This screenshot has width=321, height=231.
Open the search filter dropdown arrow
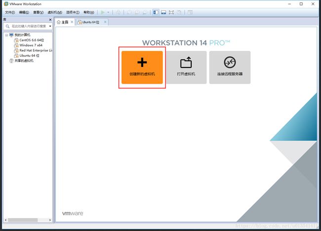click(x=50, y=26)
